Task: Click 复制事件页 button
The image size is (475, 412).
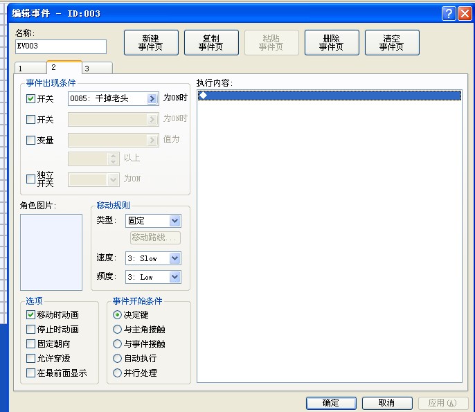Action: coord(211,42)
